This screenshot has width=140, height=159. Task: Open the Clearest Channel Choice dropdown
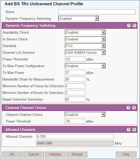coord(85,114)
